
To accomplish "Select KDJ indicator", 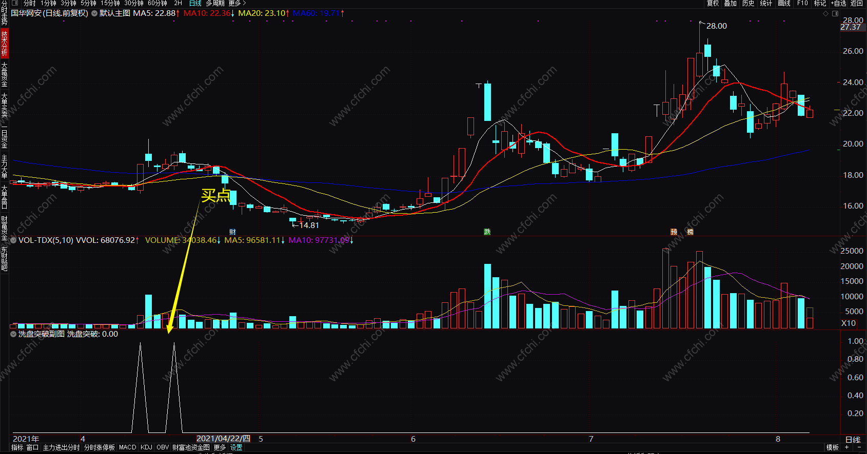I will click(x=146, y=447).
